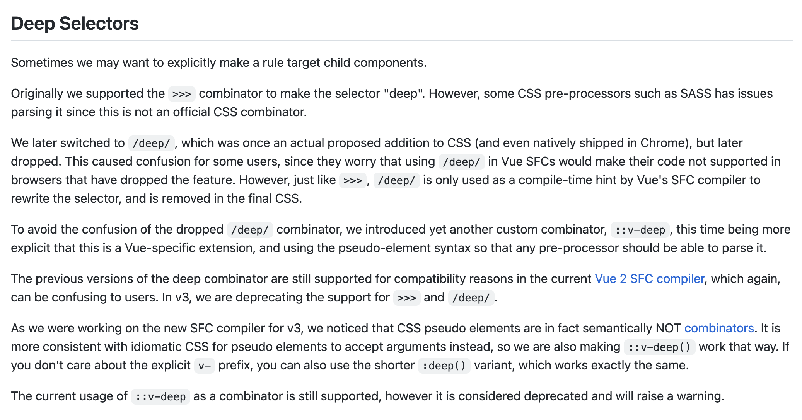Click /deep/ code before 'in Vue SFCs'

(461, 162)
